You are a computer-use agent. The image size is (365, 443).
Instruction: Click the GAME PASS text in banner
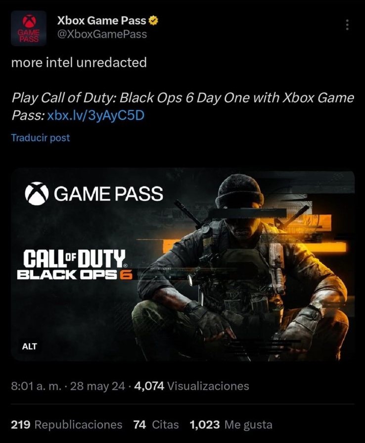click(x=108, y=194)
